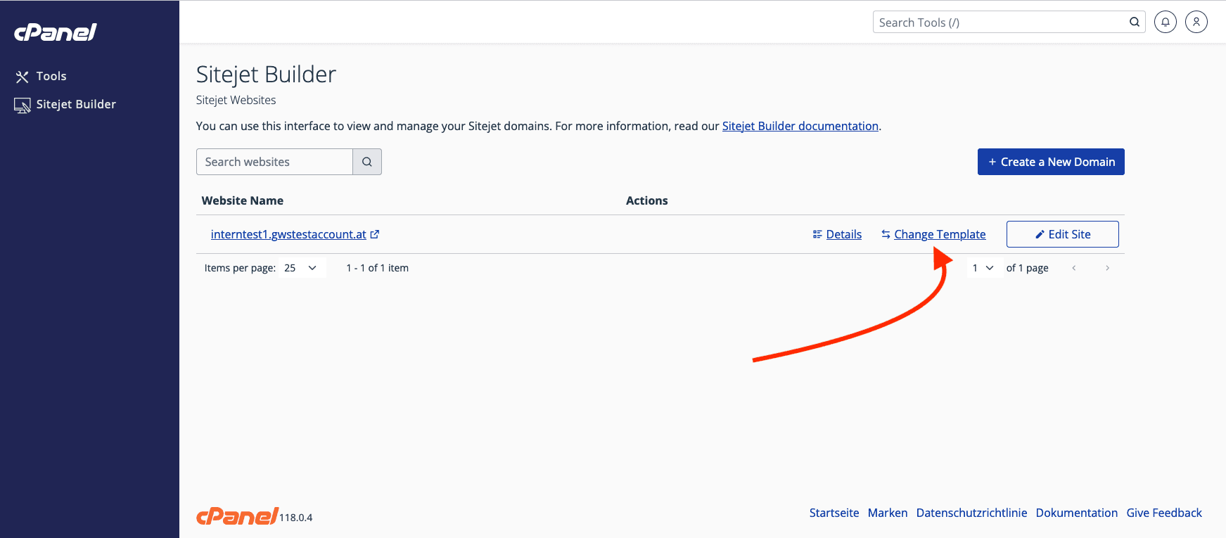Click the cPanel logo in sidebar
Viewport: 1226px width, 538px height.
coord(56,32)
